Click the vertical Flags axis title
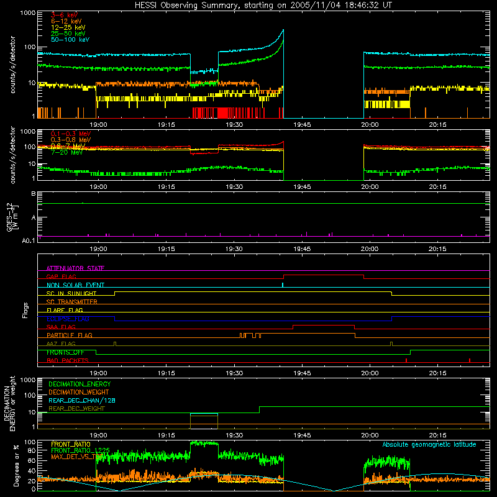Screen dimensions: 497x497 [x=25, y=310]
